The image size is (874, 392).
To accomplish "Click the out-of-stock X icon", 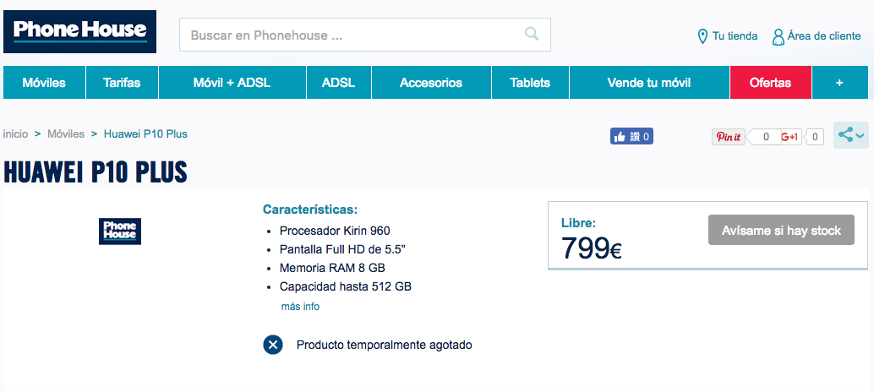I will click(x=272, y=345).
